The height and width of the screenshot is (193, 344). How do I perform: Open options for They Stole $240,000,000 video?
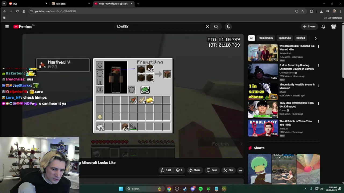pyautogui.click(x=318, y=103)
